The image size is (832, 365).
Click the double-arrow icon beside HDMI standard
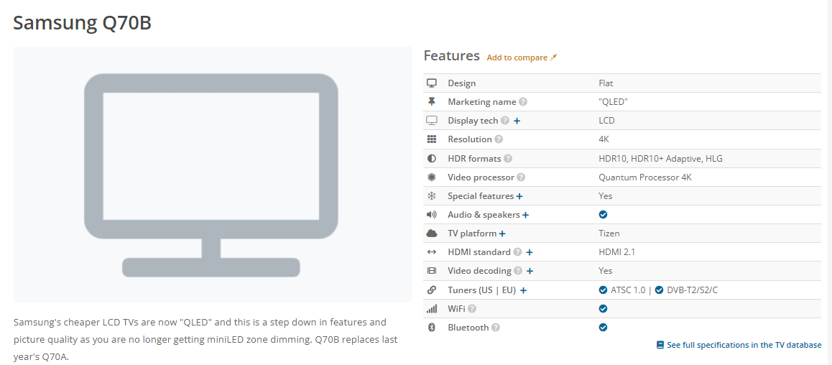click(431, 252)
